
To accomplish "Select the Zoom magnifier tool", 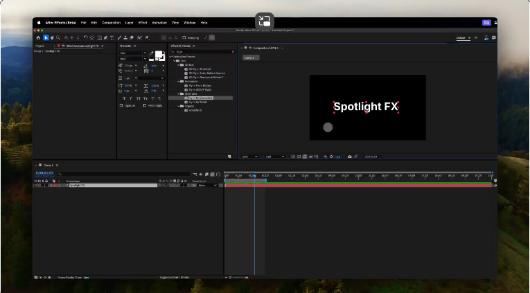I will click(58, 38).
